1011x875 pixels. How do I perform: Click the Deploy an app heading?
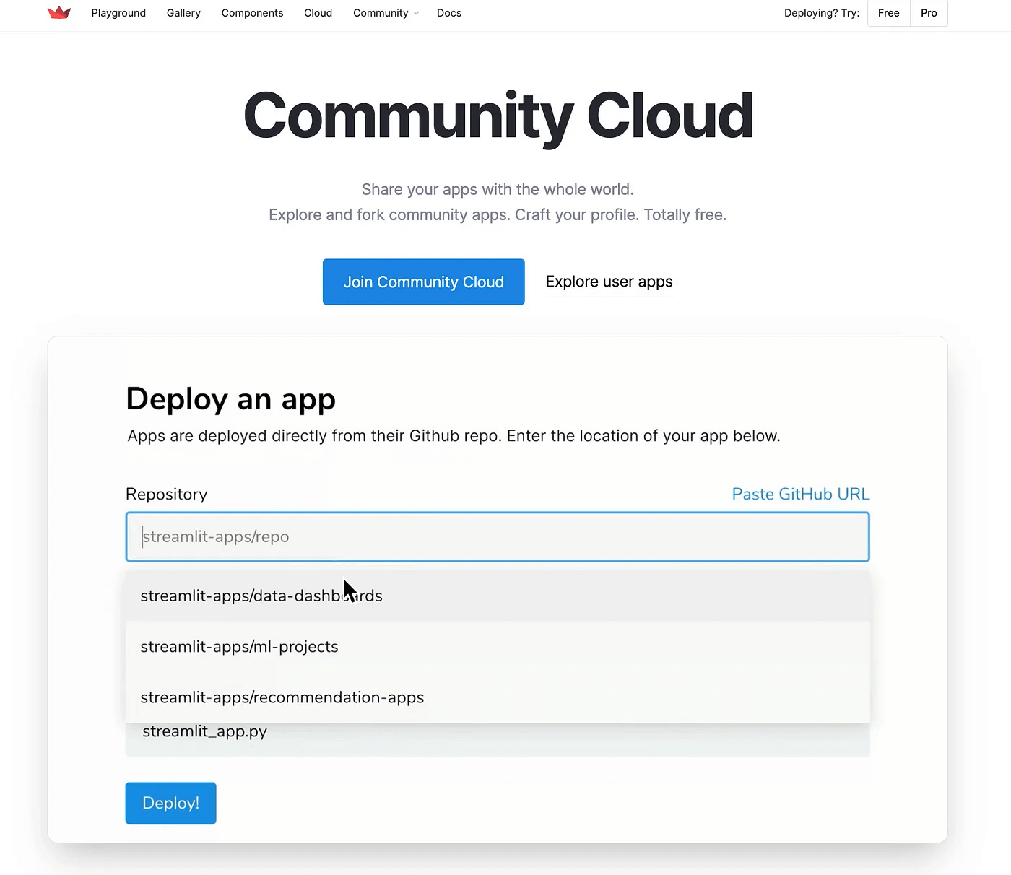click(230, 399)
